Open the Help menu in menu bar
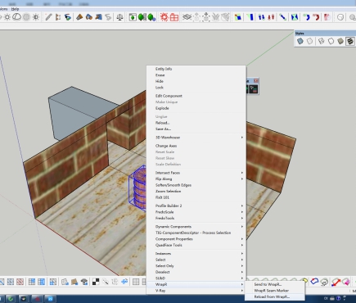Image resolution: width=356 pixels, height=303 pixels. [15, 9]
